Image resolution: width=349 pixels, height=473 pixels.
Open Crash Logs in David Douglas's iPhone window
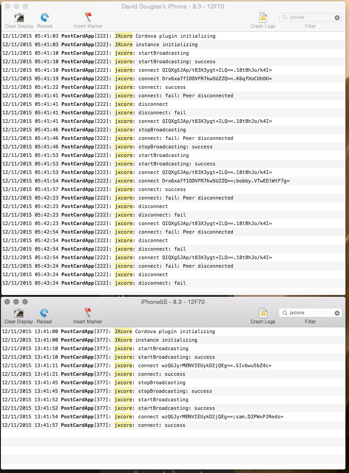[x=263, y=17]
